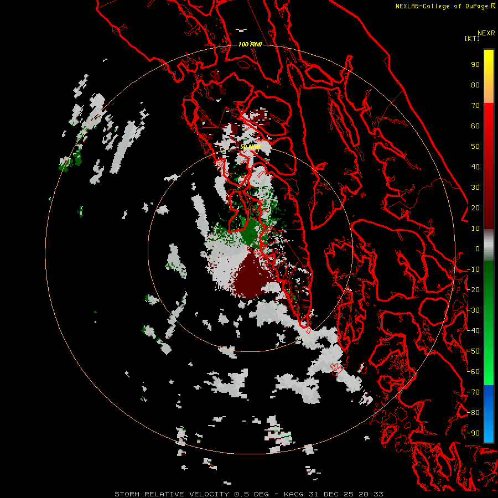Screen dimensions: 498x498
Task: Click the [KT] units label
Action: (472, 38)
